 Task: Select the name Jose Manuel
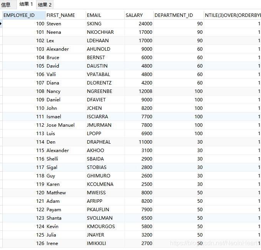click(x=66, y=125)
